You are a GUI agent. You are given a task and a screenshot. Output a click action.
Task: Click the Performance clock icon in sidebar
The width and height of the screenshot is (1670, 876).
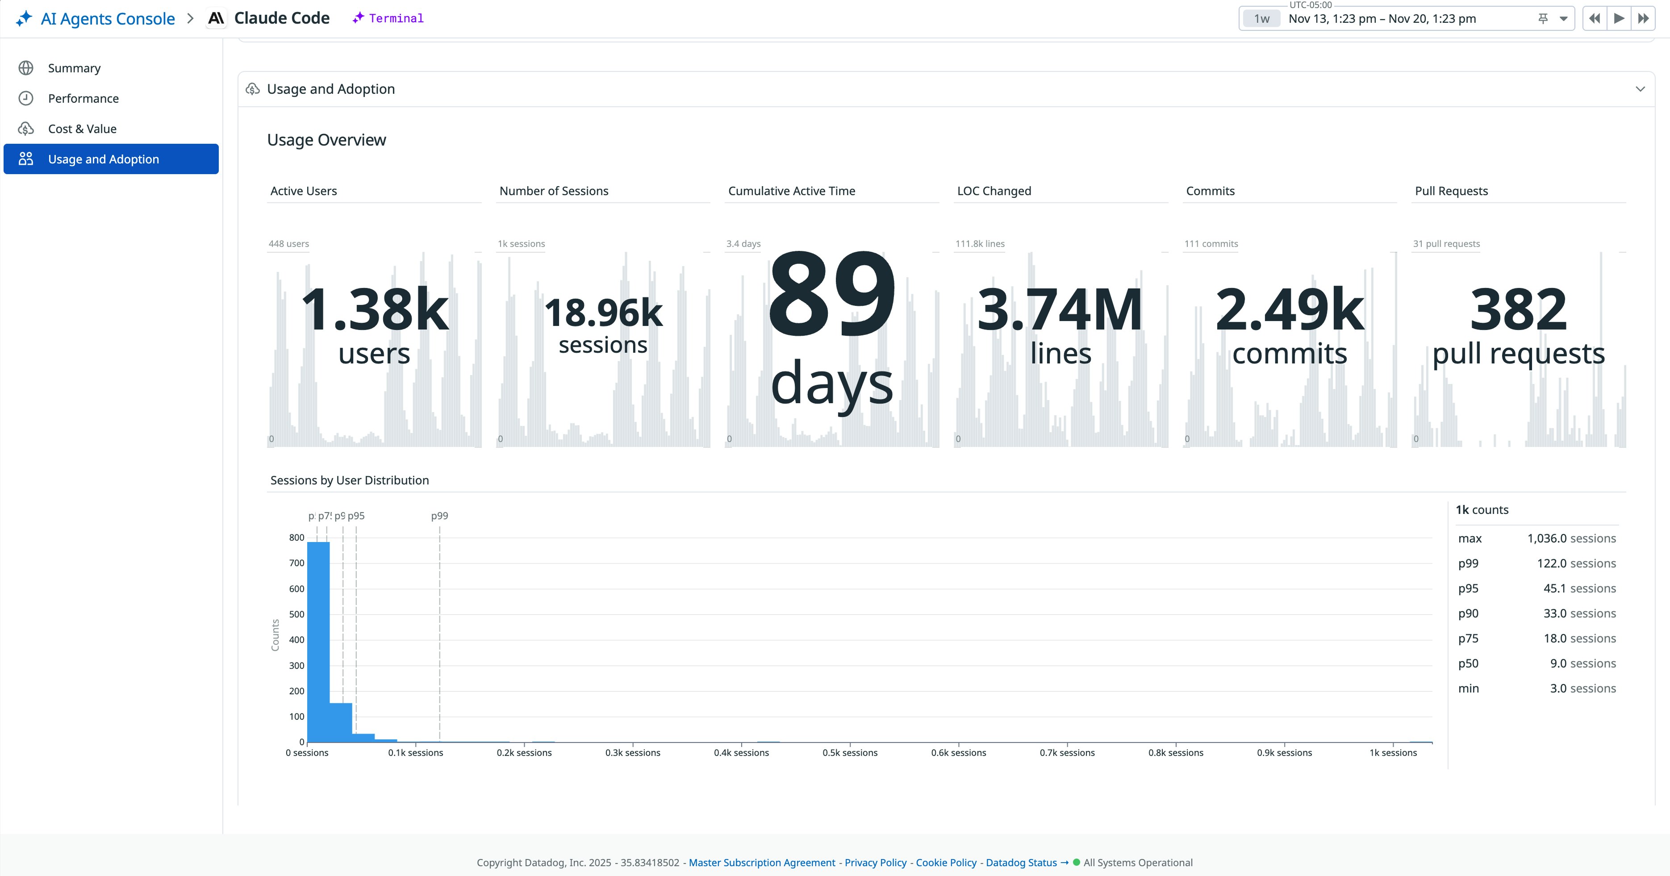point(26,99)
